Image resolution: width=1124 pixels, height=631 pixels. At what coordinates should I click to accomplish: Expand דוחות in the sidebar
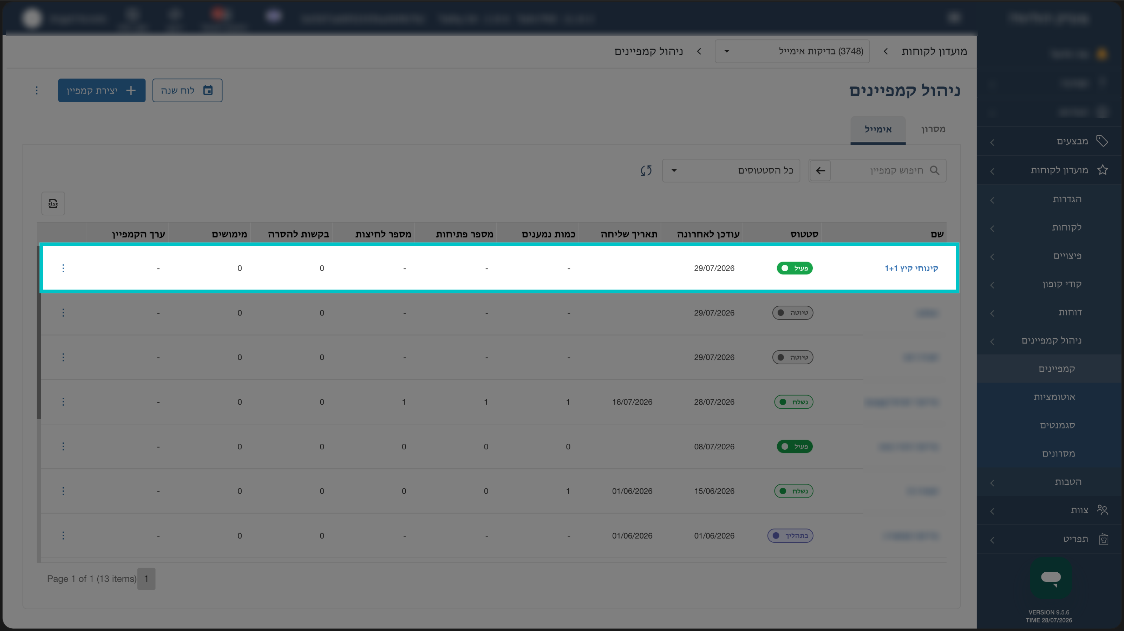tap(1050, 312)
